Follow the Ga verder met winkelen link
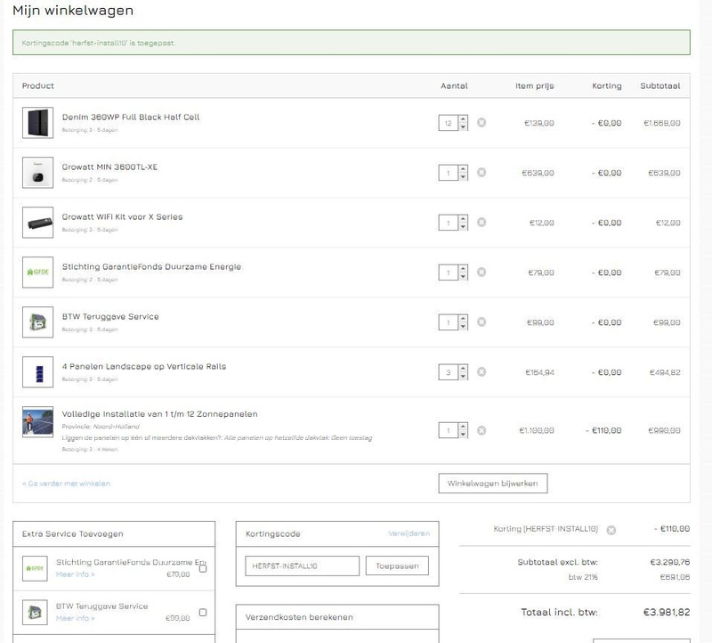712x643 pixels. click(66, 484)
